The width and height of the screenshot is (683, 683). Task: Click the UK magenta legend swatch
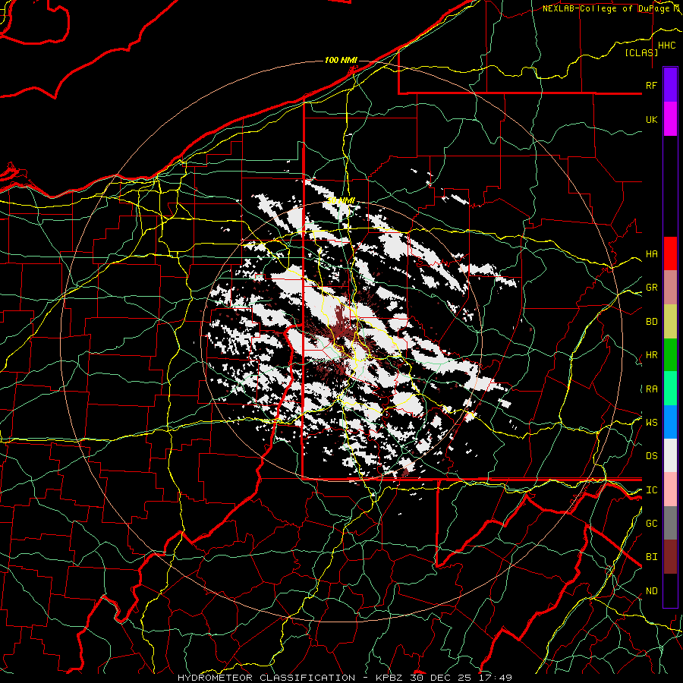[670, 119]
